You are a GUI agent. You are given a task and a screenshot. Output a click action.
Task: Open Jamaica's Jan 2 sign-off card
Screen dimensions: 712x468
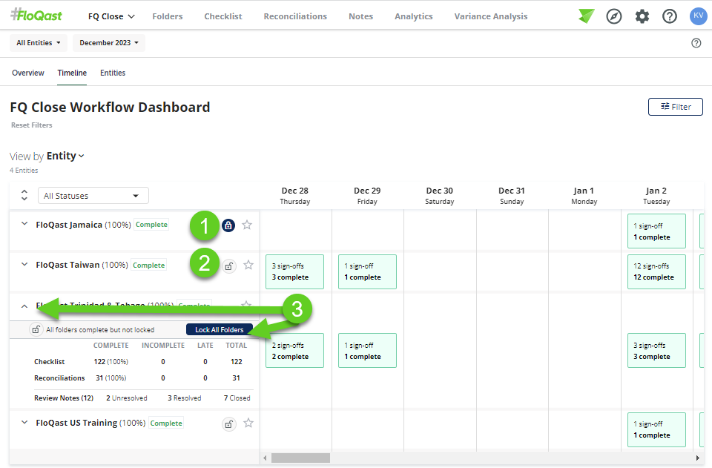click(x=656, y=231)
